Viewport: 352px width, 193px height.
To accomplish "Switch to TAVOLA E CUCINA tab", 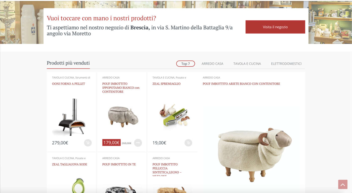I will pyautogui.click(x=247, y=64).
